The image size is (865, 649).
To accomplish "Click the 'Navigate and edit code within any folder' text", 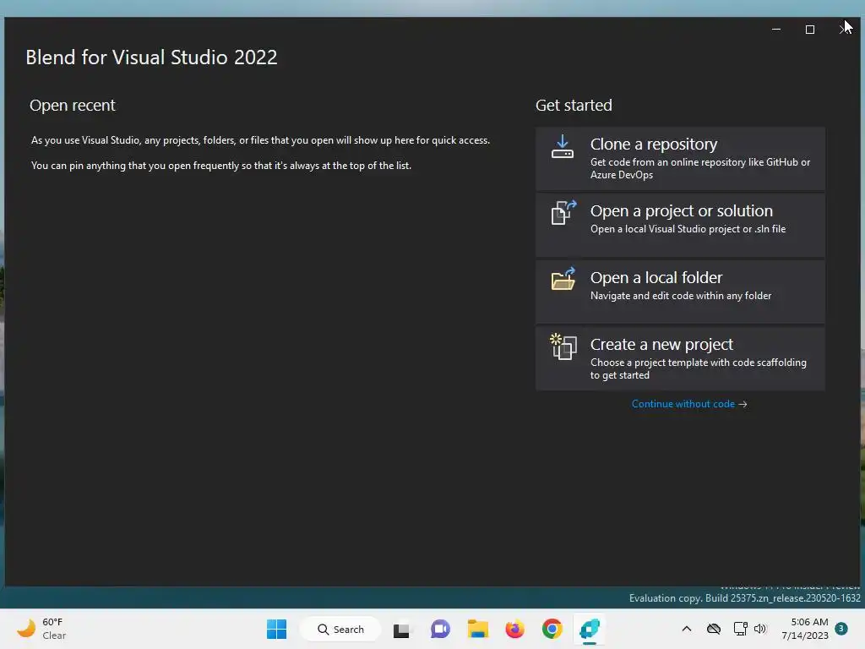I will click(681, 296).
